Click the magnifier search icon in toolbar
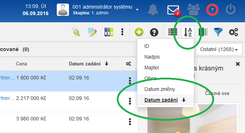The width and height of the screenshot is (245, 133). (x=76, y=32)
